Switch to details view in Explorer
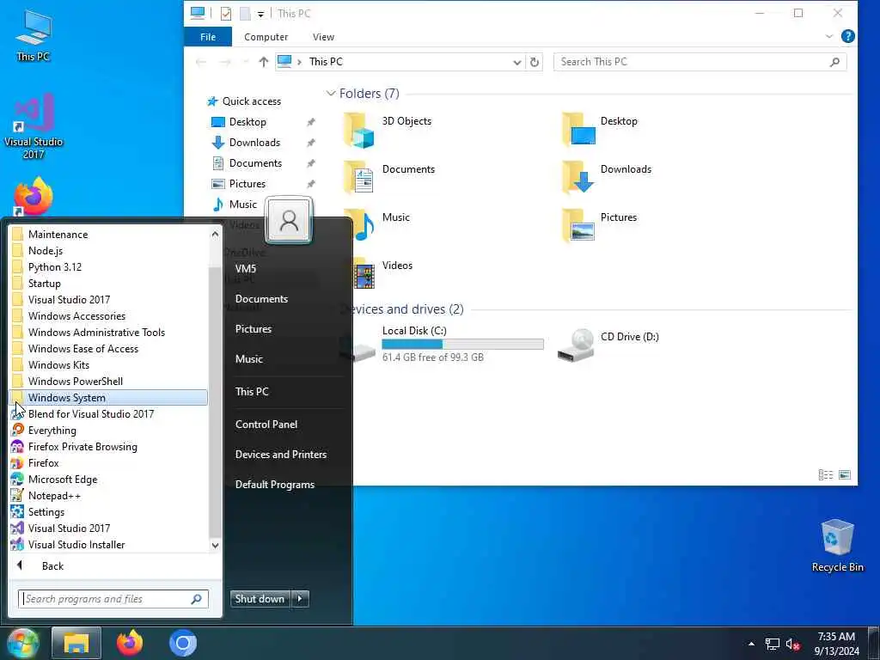The height and width of the screenshot is (660, 880). (826, 474)
